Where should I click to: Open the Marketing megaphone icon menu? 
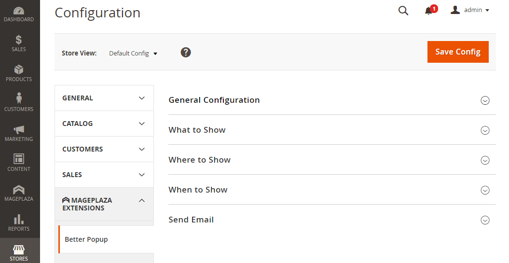click(x=19, y=130)
